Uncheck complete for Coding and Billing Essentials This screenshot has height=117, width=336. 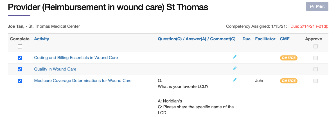pos(20,58)
